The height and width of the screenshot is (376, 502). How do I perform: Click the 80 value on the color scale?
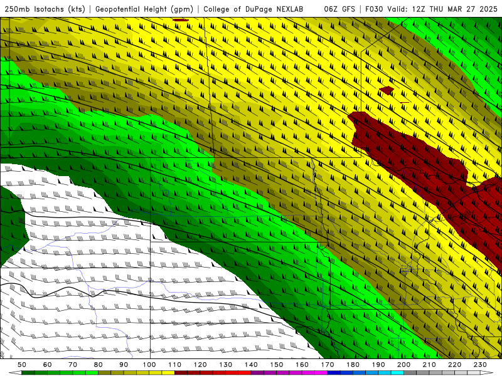[x=99, y=365]
